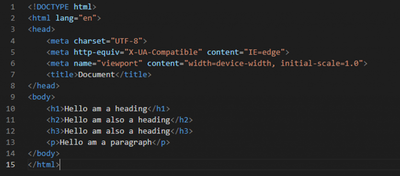
Task: Click the closing head tag
Action: coord(44,86)
